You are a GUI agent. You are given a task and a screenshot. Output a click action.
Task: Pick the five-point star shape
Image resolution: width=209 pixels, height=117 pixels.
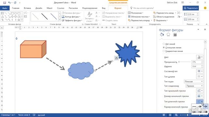tap(19, 20)
